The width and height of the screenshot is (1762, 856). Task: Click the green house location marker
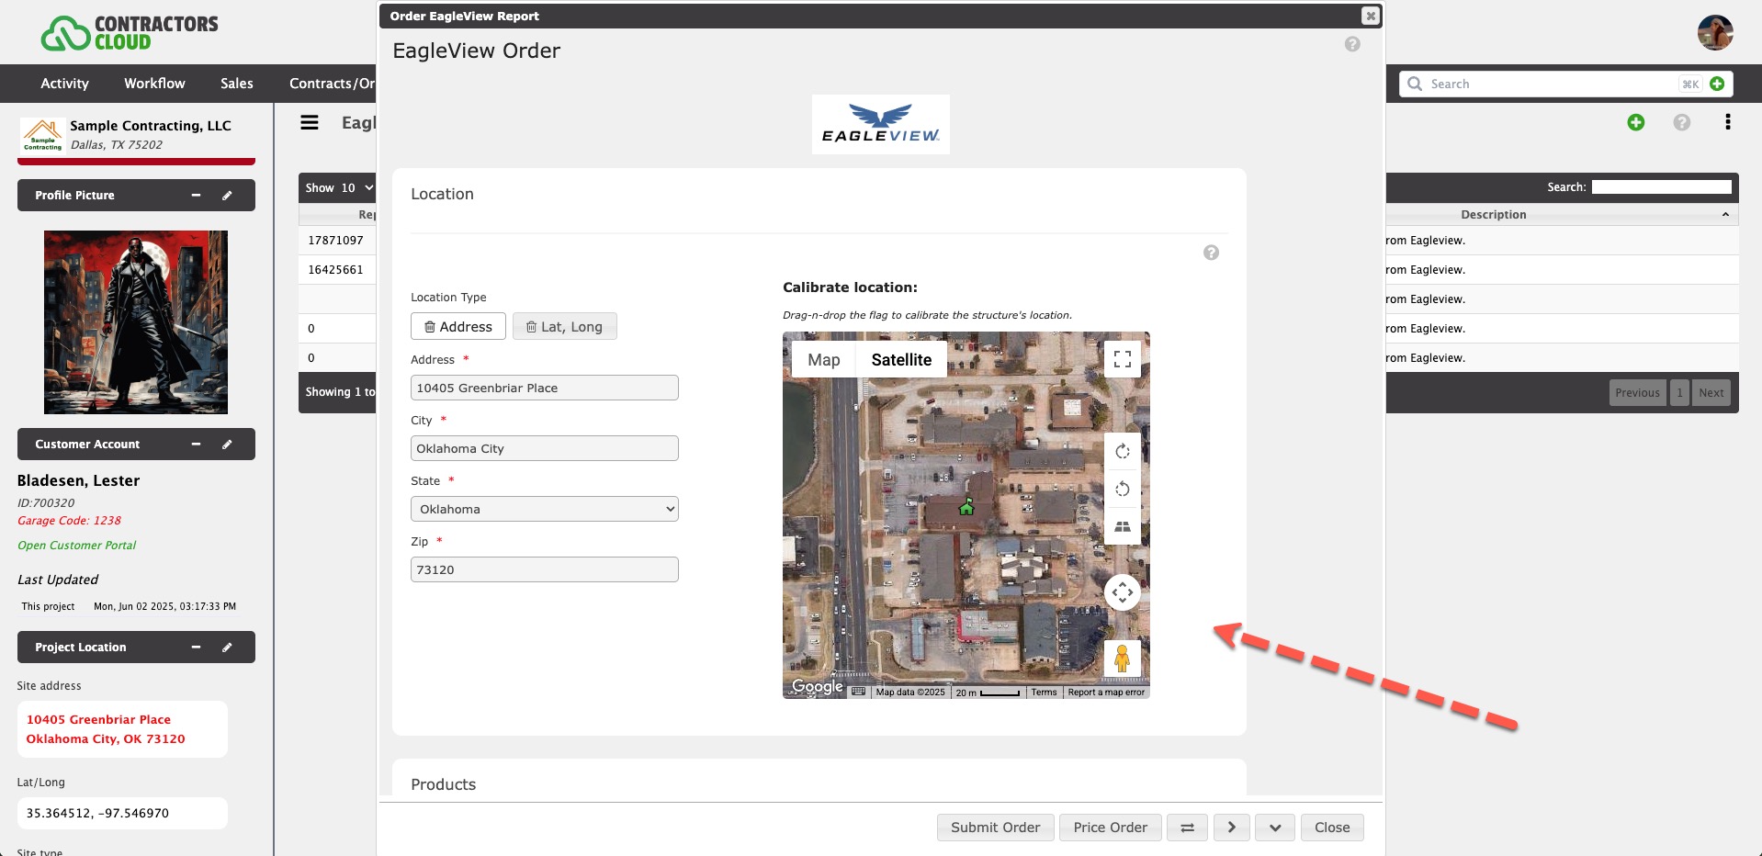966,506
